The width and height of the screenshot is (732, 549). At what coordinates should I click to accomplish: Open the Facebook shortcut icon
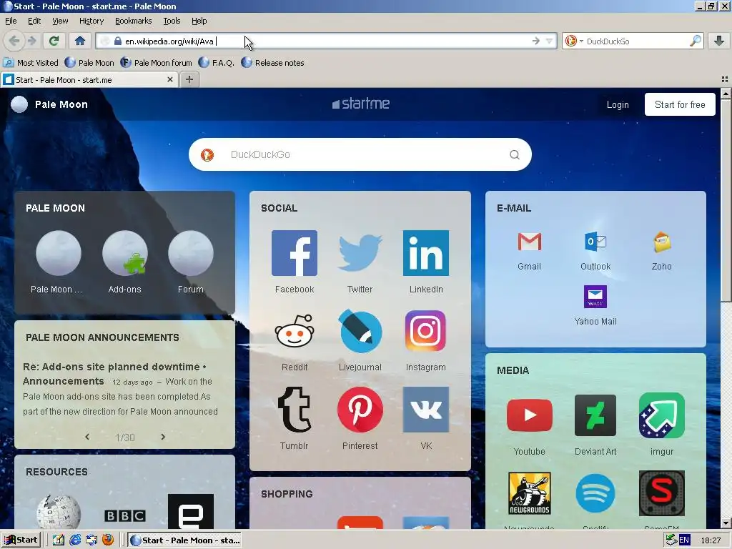pyautogui.click(x=294, y=253)
